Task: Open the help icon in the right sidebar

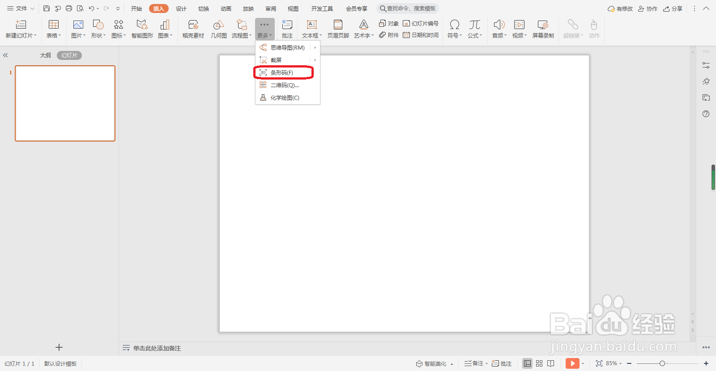Action: (x=706, y=114)
